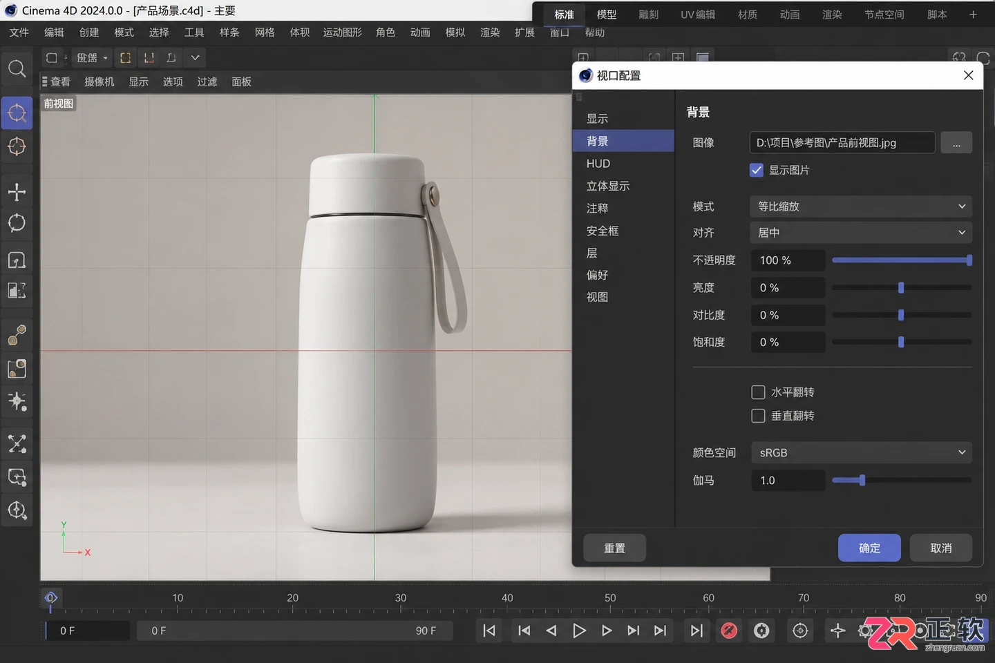The height and width of the screenshot is (663, 995).
Task: Select the HUD category in 视口配置
Action: 623,164
